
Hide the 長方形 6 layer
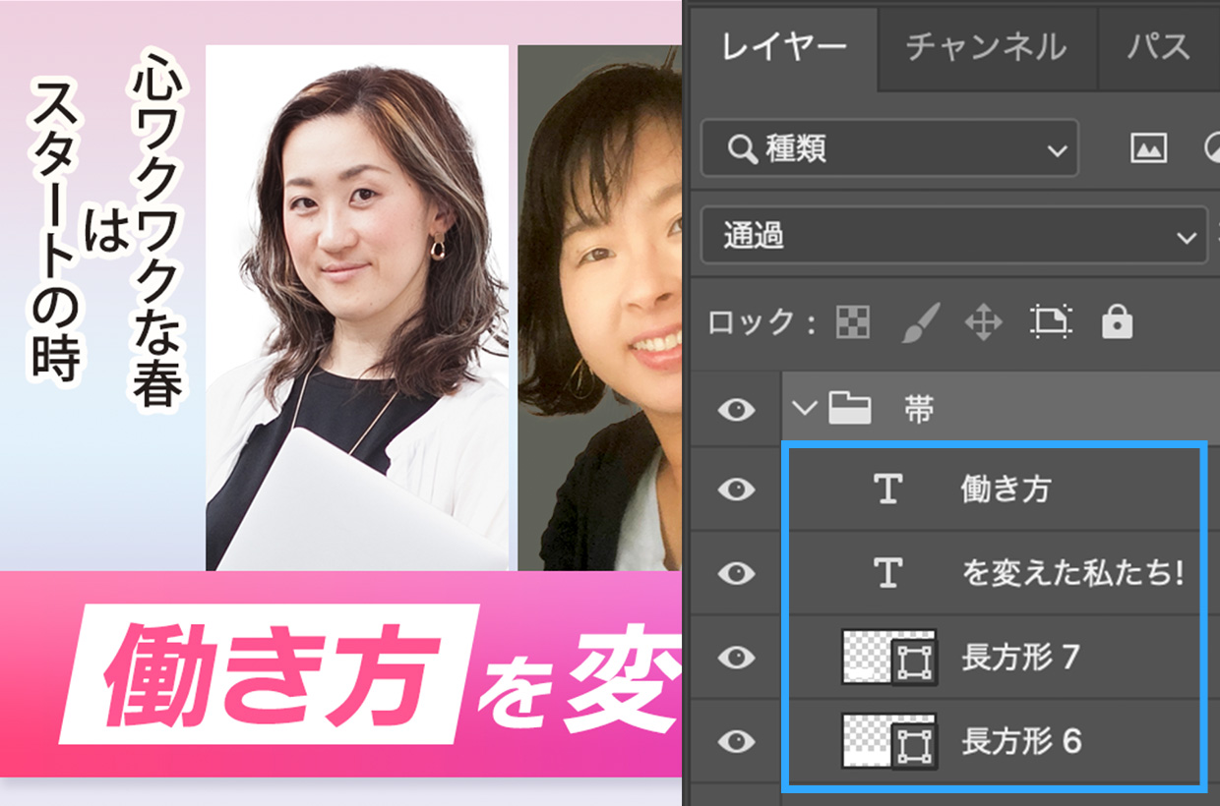736,740
